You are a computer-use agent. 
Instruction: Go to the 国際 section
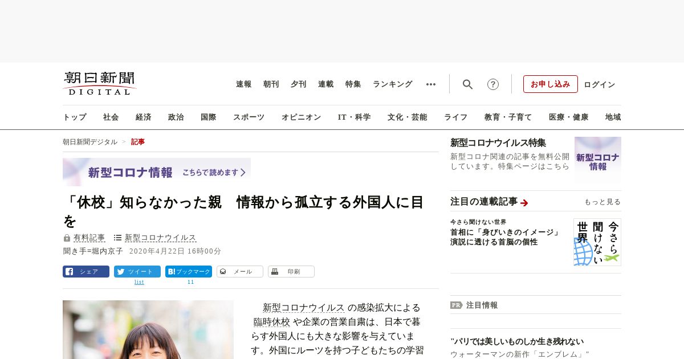[x=209, y=117]
